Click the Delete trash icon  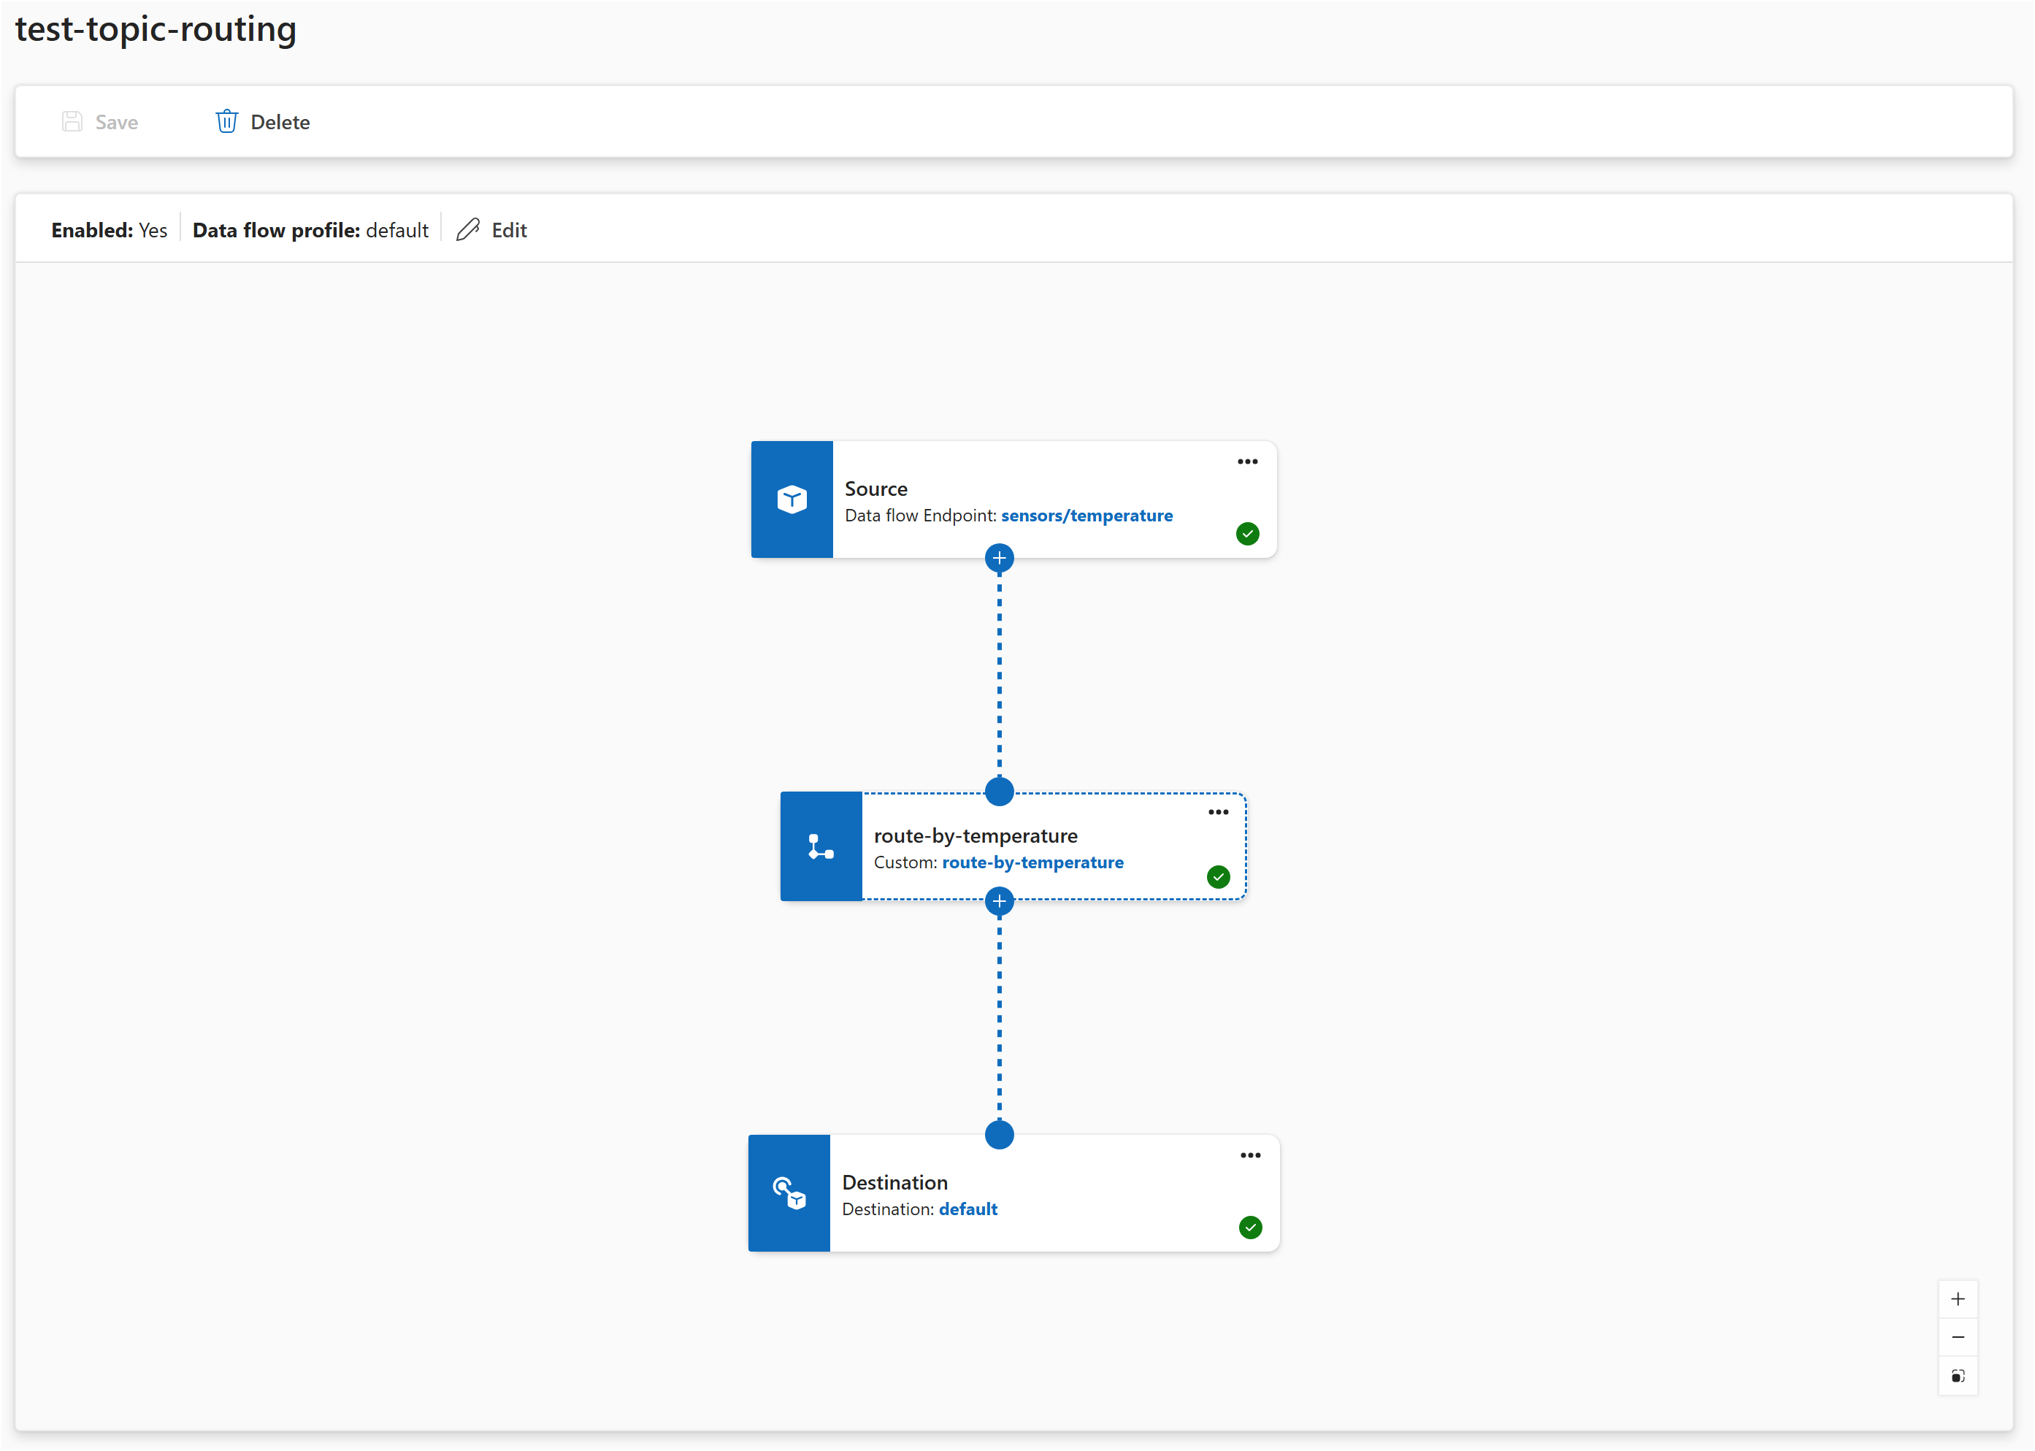[x=226, y=120]
